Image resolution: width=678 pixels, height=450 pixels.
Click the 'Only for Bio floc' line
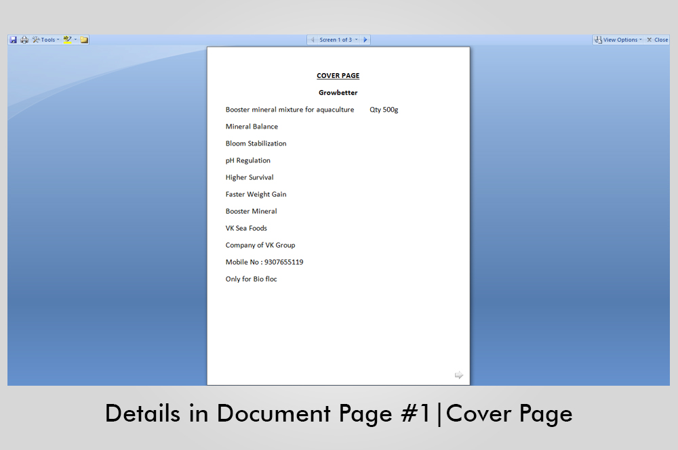point(252,279)
